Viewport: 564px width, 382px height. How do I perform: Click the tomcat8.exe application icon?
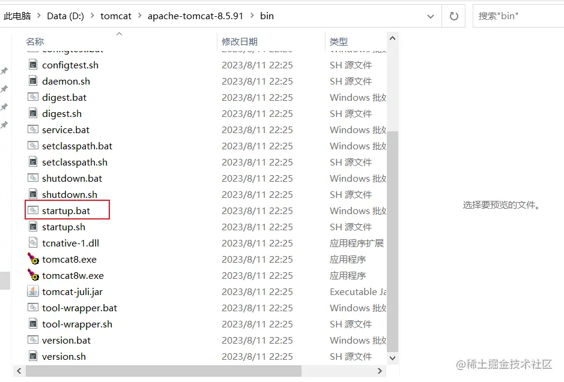pyautogui.click(x=33, y=259)
